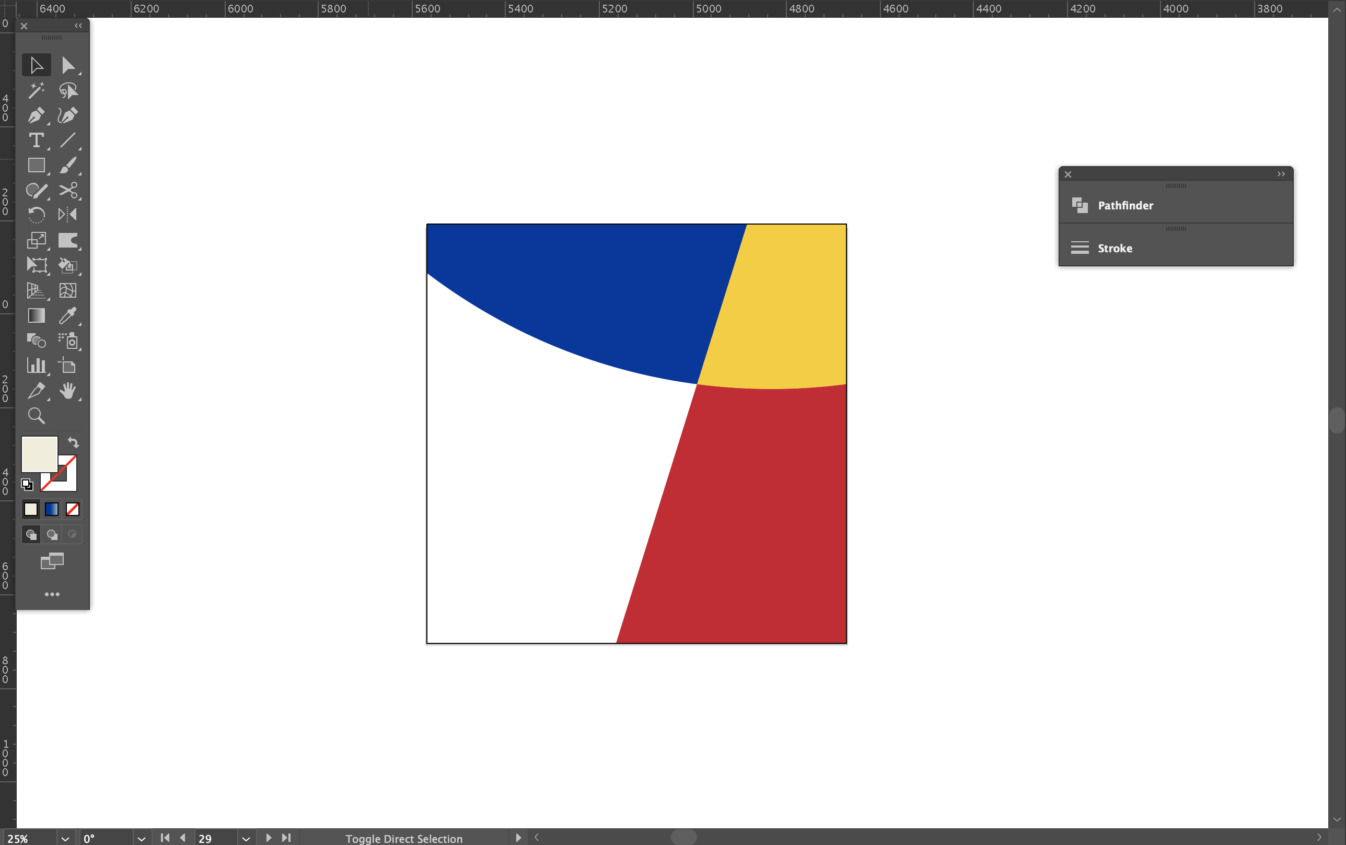Select the Pen tool
This screenshot has height=845, width=1346.
click(37, 116)
